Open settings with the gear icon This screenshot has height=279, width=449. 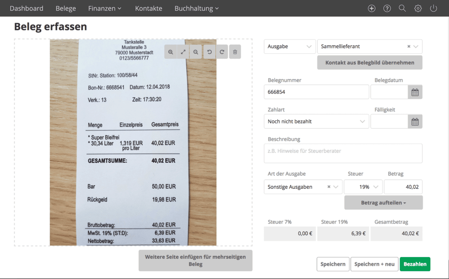point(417,8)
